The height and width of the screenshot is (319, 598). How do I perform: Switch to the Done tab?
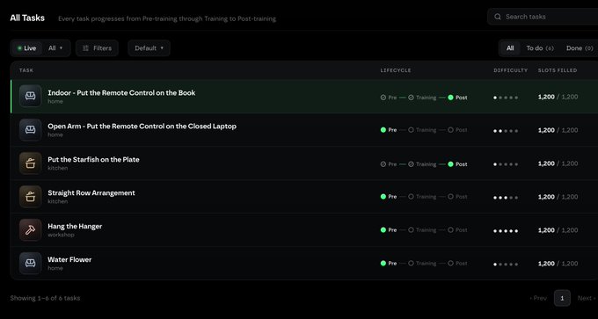pyautogui.click(x=580, y=48)
